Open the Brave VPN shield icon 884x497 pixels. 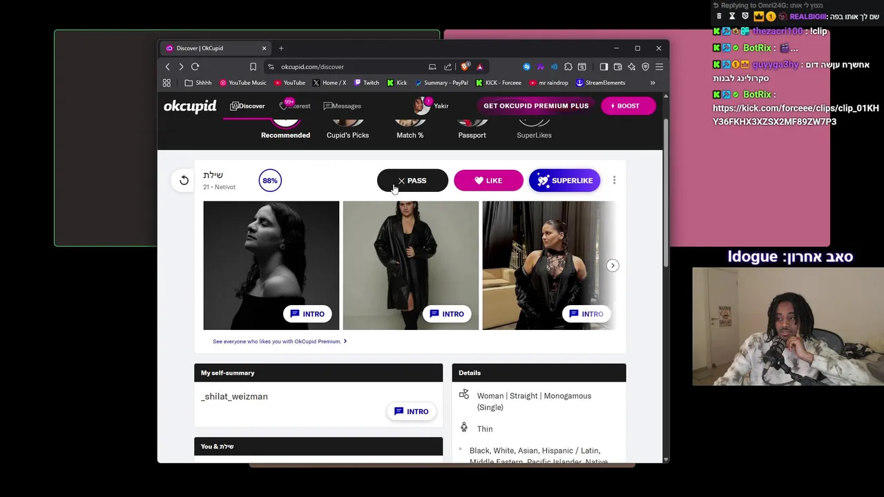coord(645,67)
